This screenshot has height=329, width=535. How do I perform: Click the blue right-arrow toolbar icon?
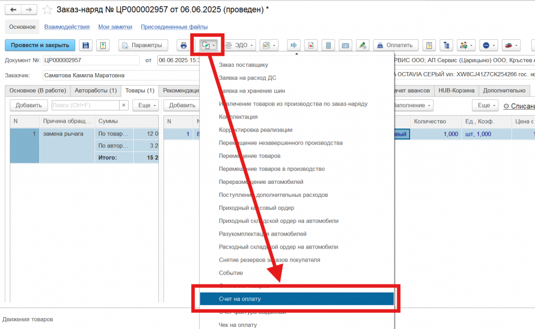click(293, 45)
